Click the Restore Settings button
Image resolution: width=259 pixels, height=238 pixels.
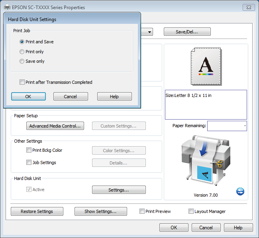click(x=37, y=211)
